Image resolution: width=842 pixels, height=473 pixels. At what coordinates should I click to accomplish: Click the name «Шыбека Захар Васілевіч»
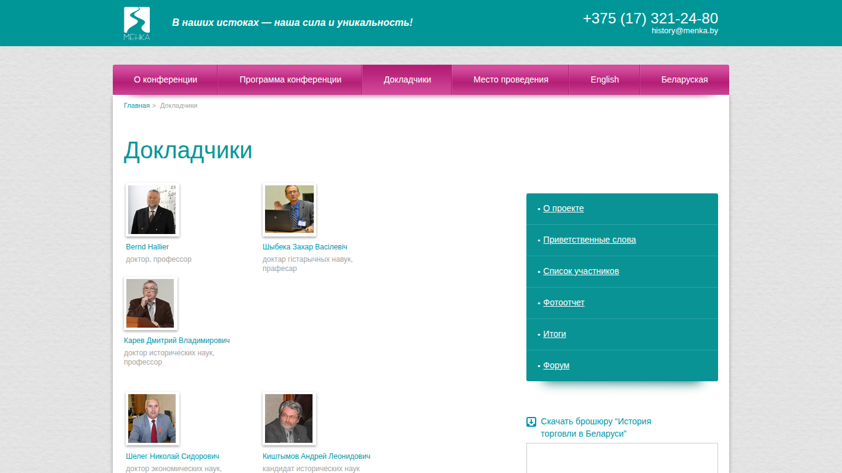click(305, 247)
